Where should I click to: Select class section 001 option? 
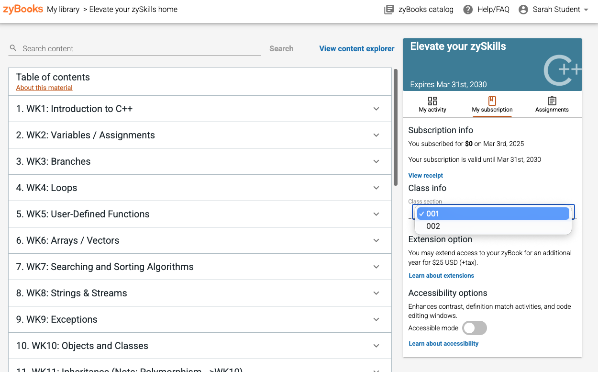click(493, 214)
